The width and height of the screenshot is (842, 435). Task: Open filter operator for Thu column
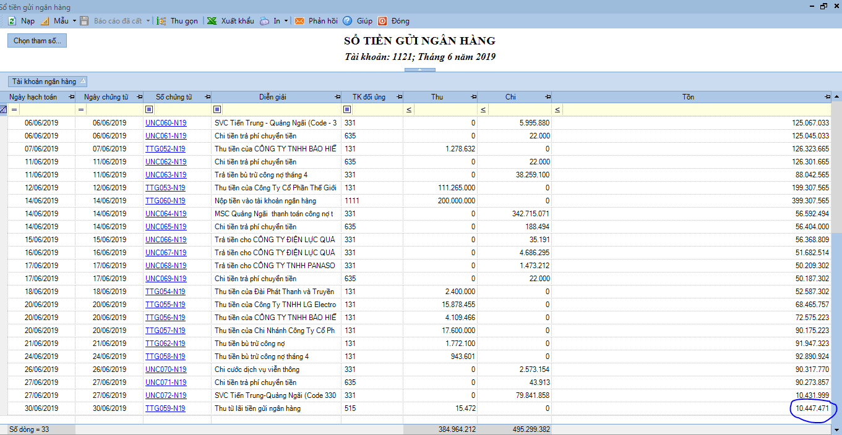(x=409, y=110)
